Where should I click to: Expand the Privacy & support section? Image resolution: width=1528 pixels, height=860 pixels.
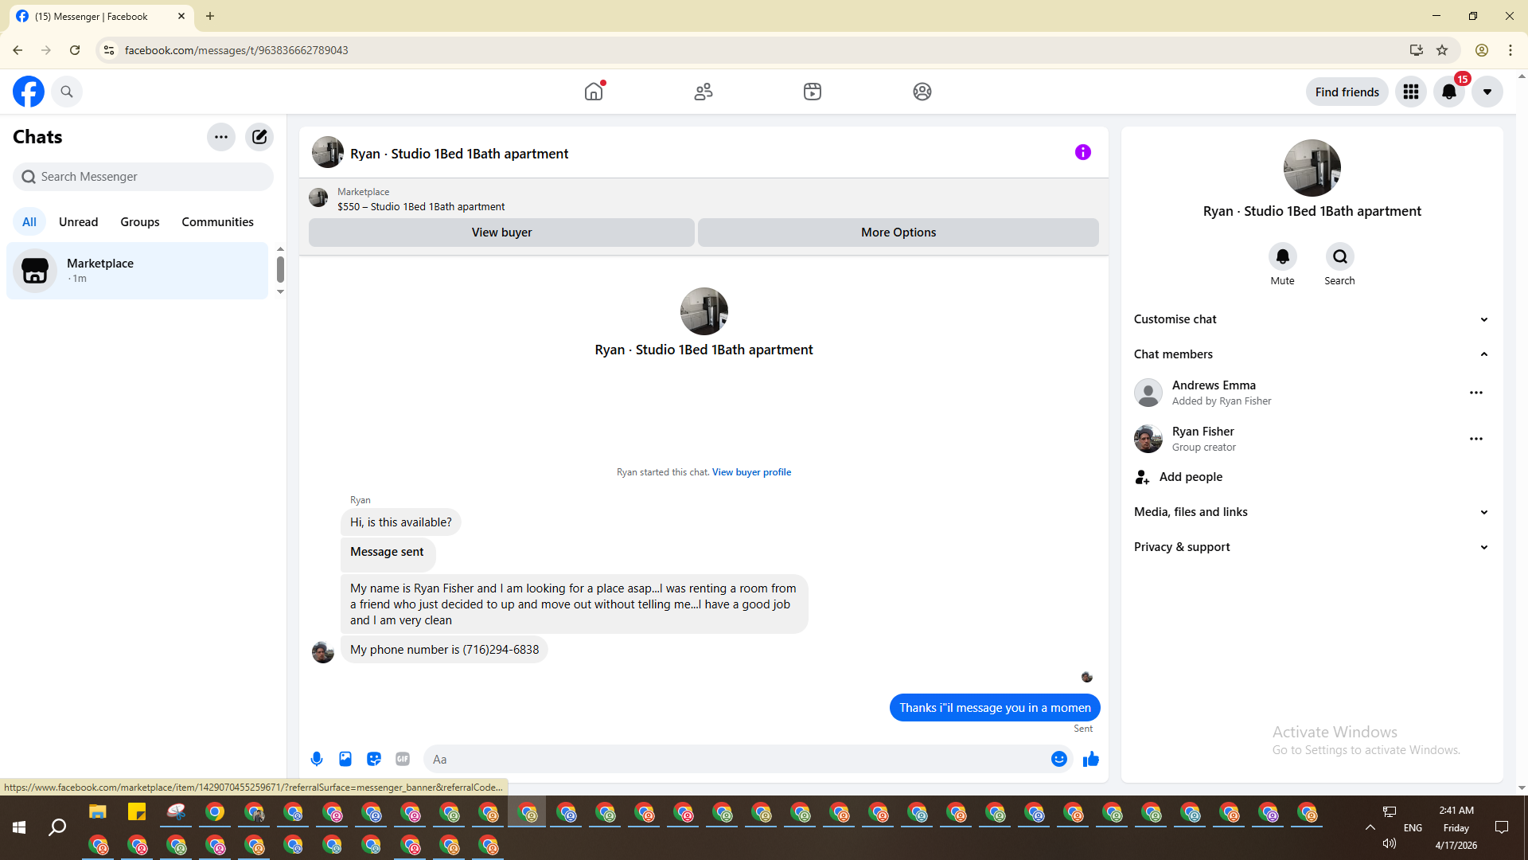pyautogui.click(x=1312, y=547)
